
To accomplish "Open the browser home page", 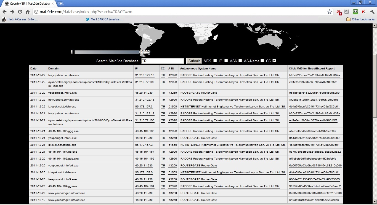I will (28, 12).
